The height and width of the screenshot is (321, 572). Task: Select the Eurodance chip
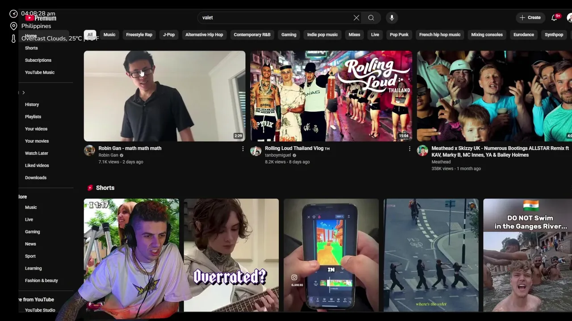pyautogui.click(x=524, y=35)
